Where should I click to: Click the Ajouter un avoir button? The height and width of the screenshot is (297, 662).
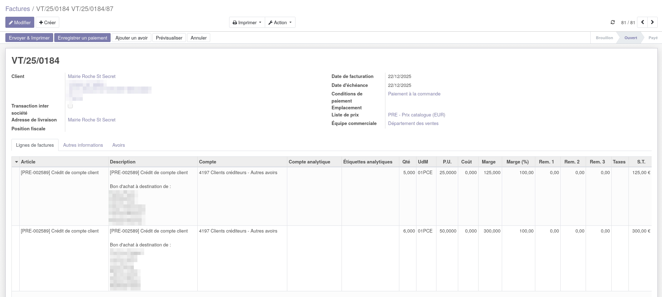point(131,38)
